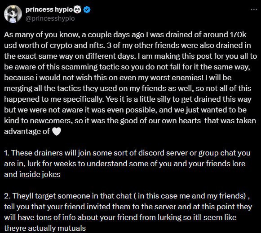Click the line mentioning 'kind to newcomers'
This screenshot has width=261, height=233.
pos(130,121)
